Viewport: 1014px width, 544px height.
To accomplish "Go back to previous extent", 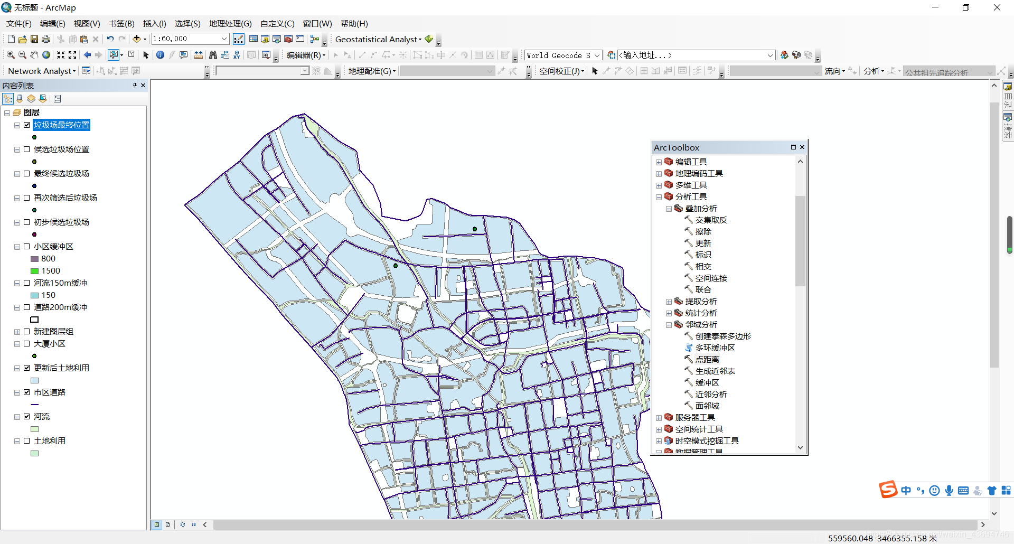I will [88, 55].
